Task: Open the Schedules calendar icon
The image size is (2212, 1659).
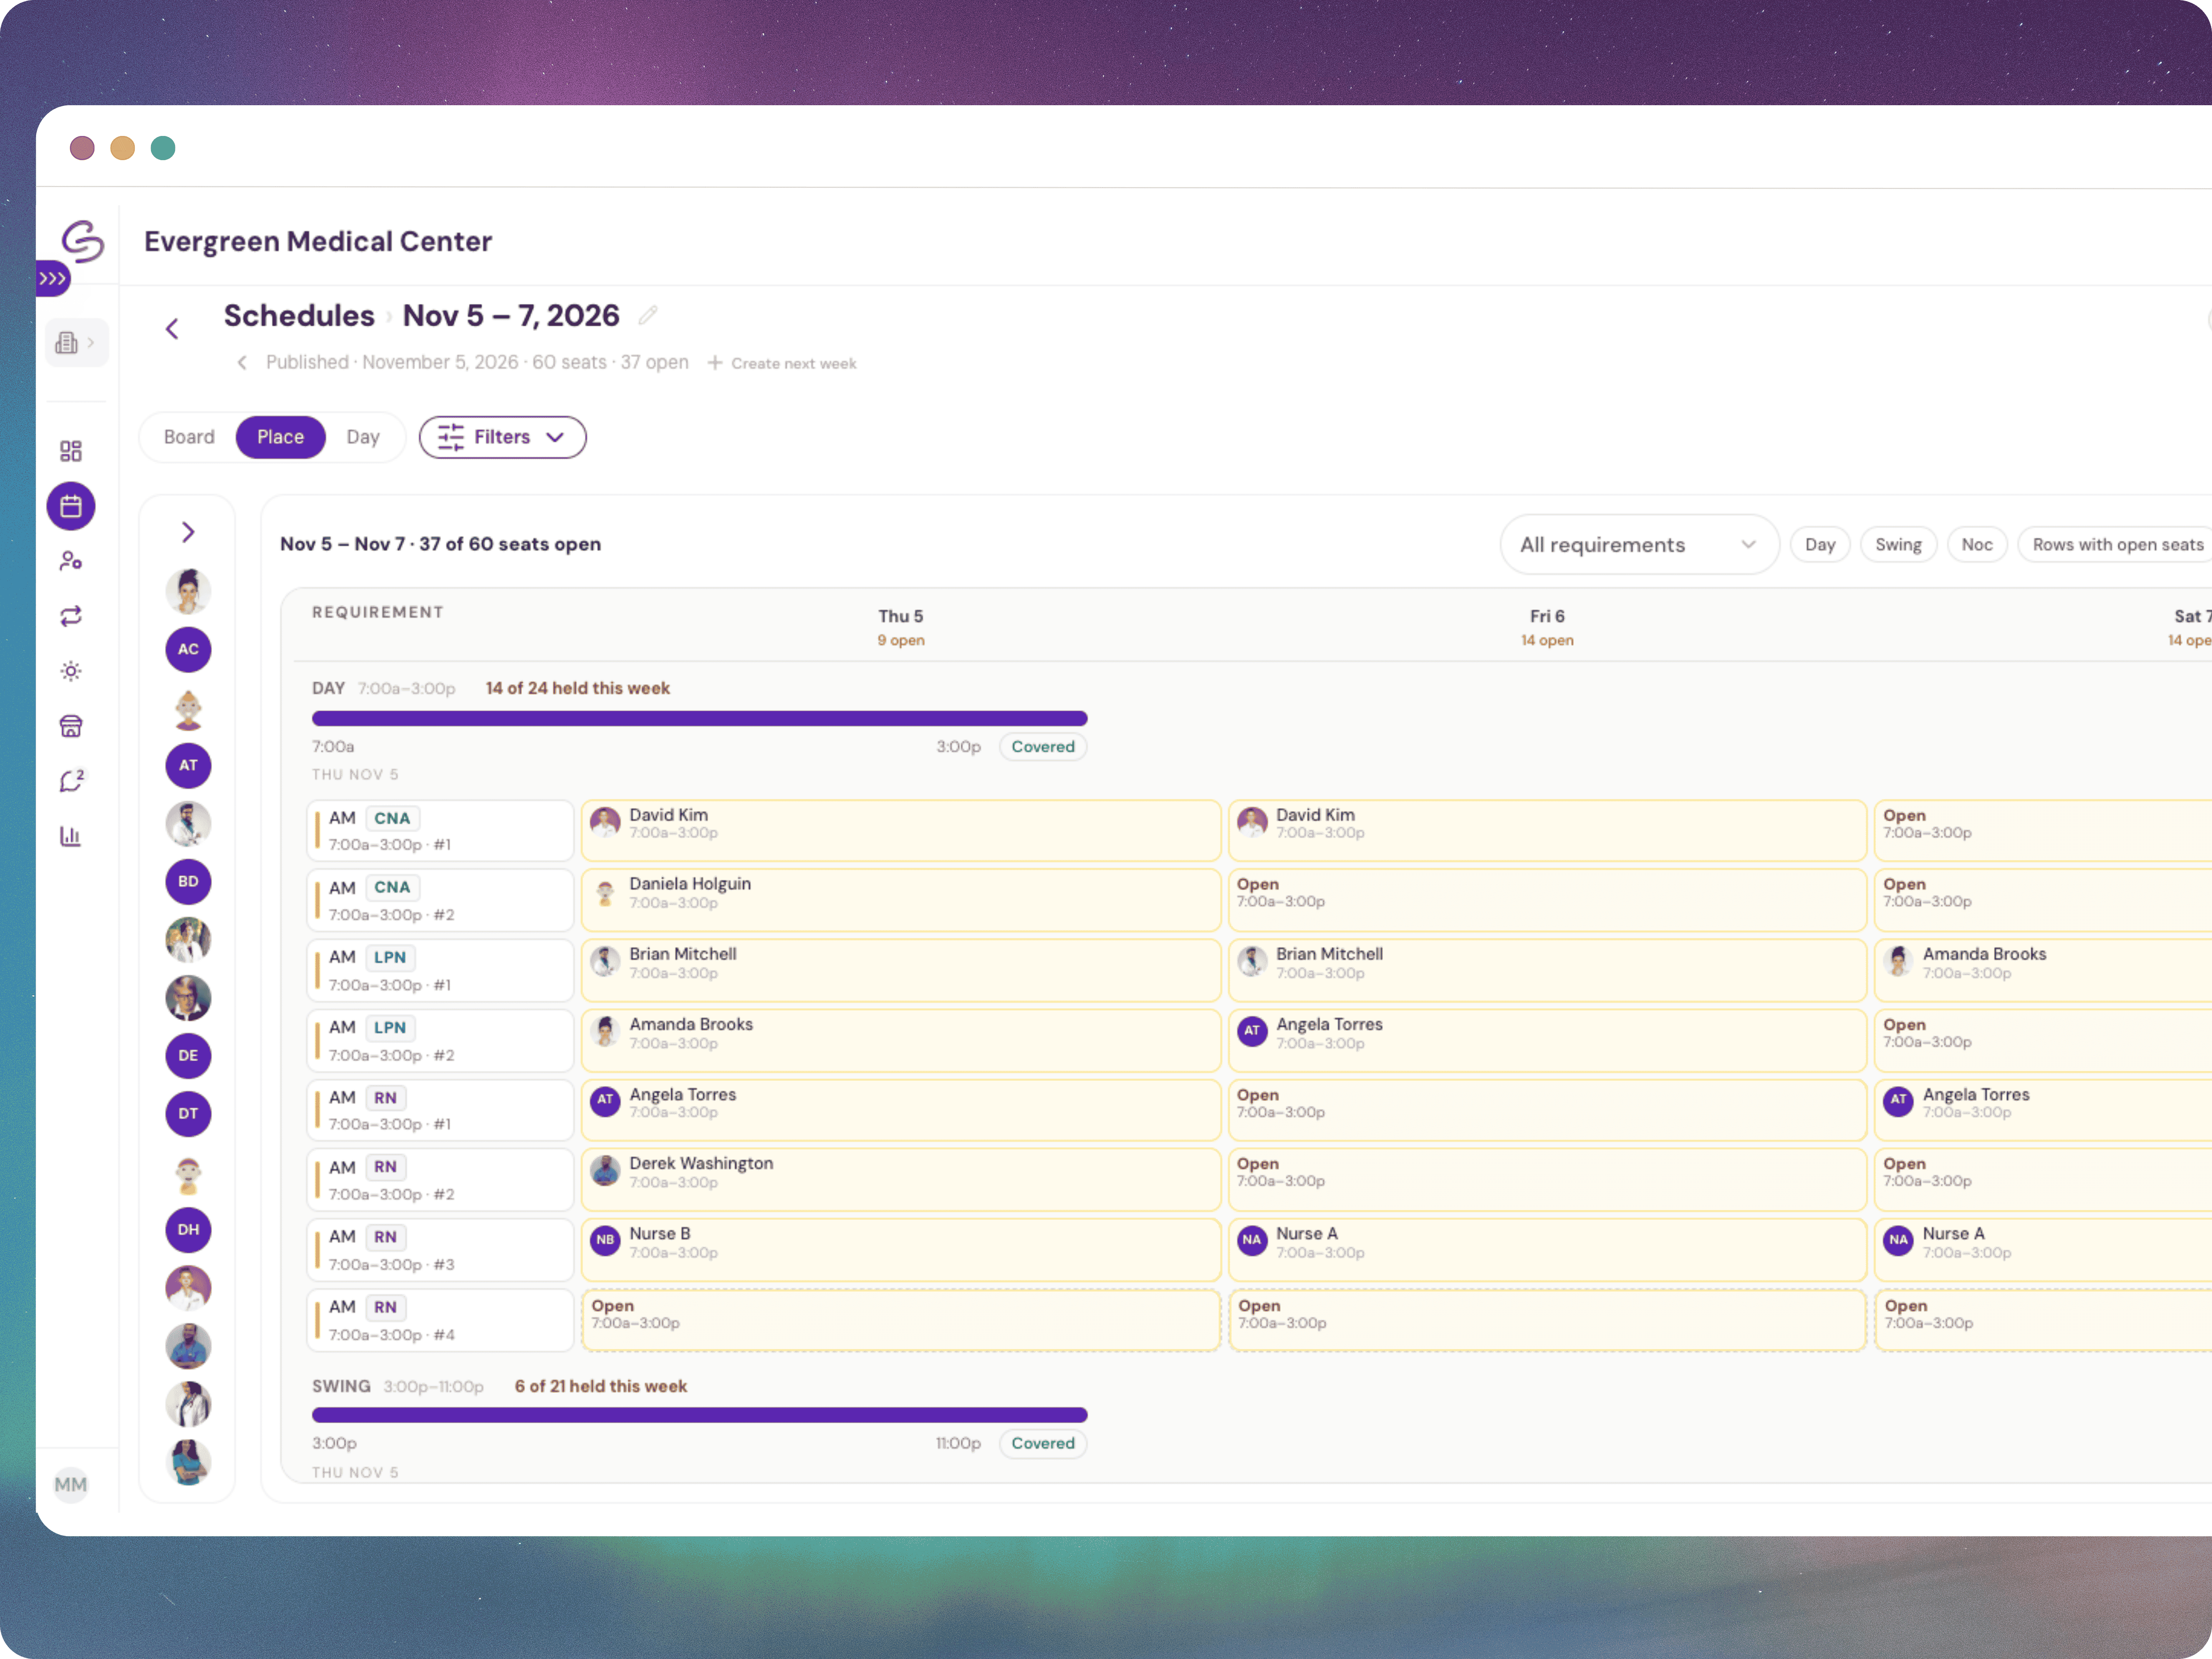Action: point(71,506)
